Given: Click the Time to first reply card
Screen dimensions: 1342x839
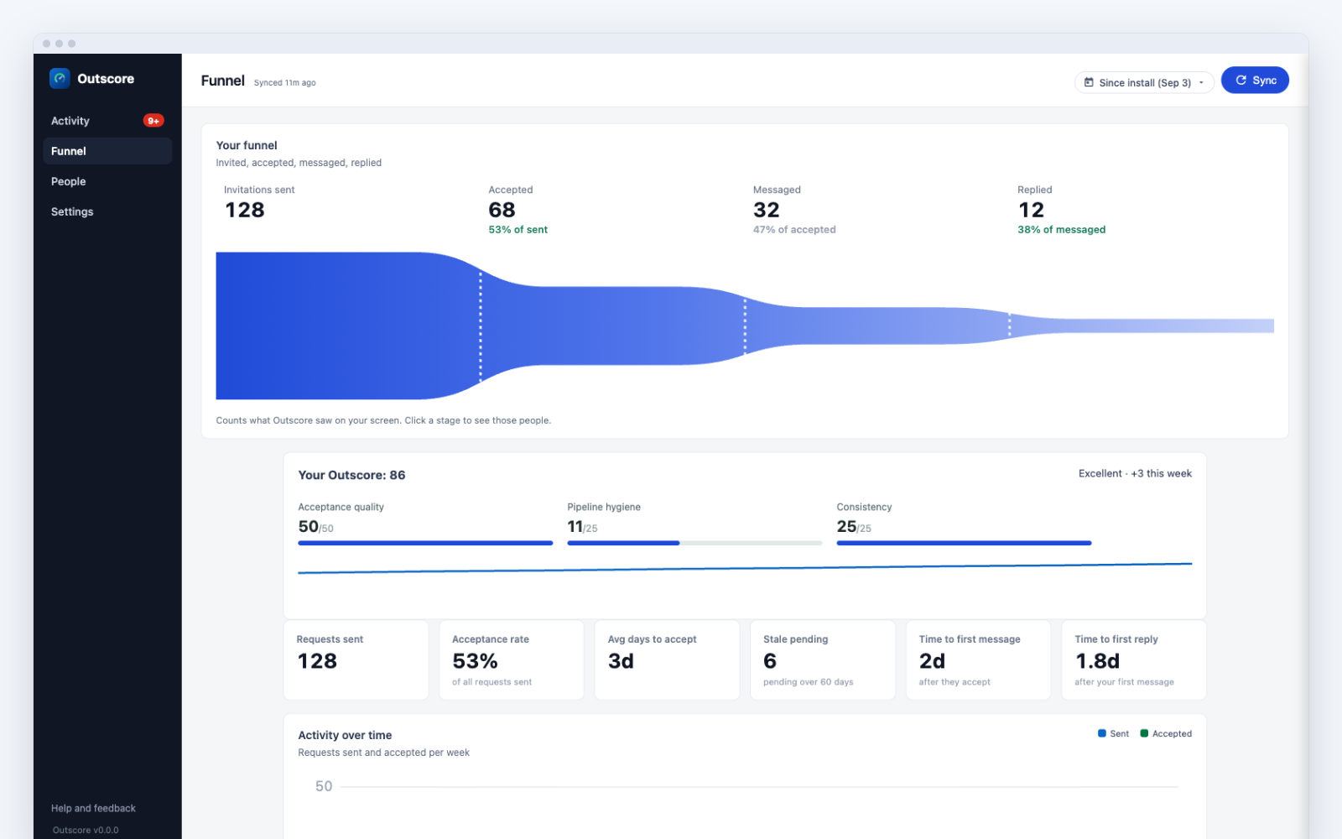Looking at the screenshot, I should (1134, 659).
